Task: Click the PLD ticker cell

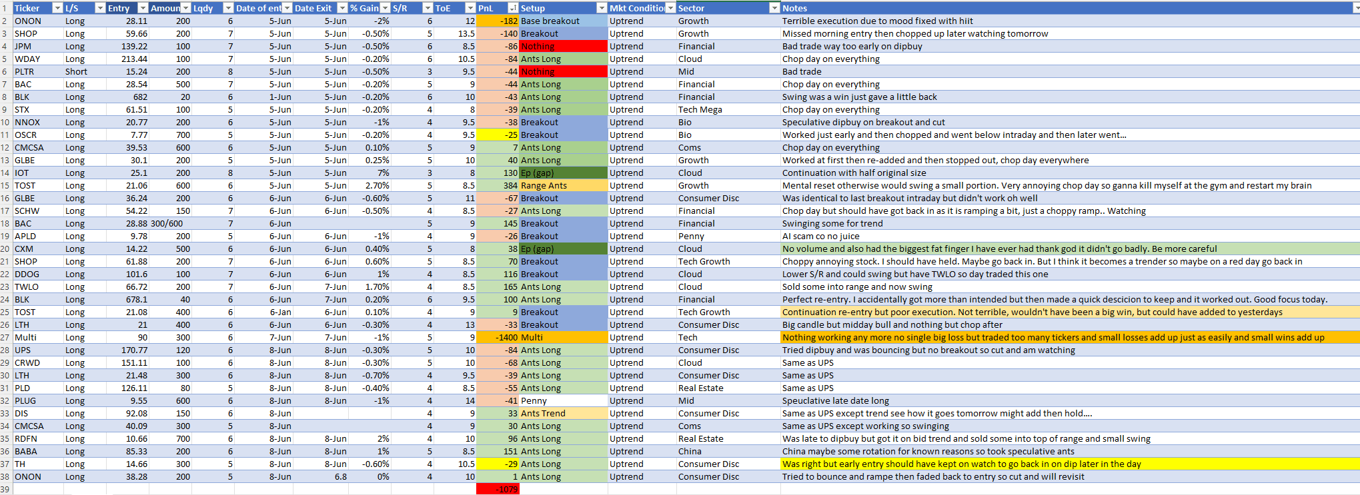Action: pos(38,388)
